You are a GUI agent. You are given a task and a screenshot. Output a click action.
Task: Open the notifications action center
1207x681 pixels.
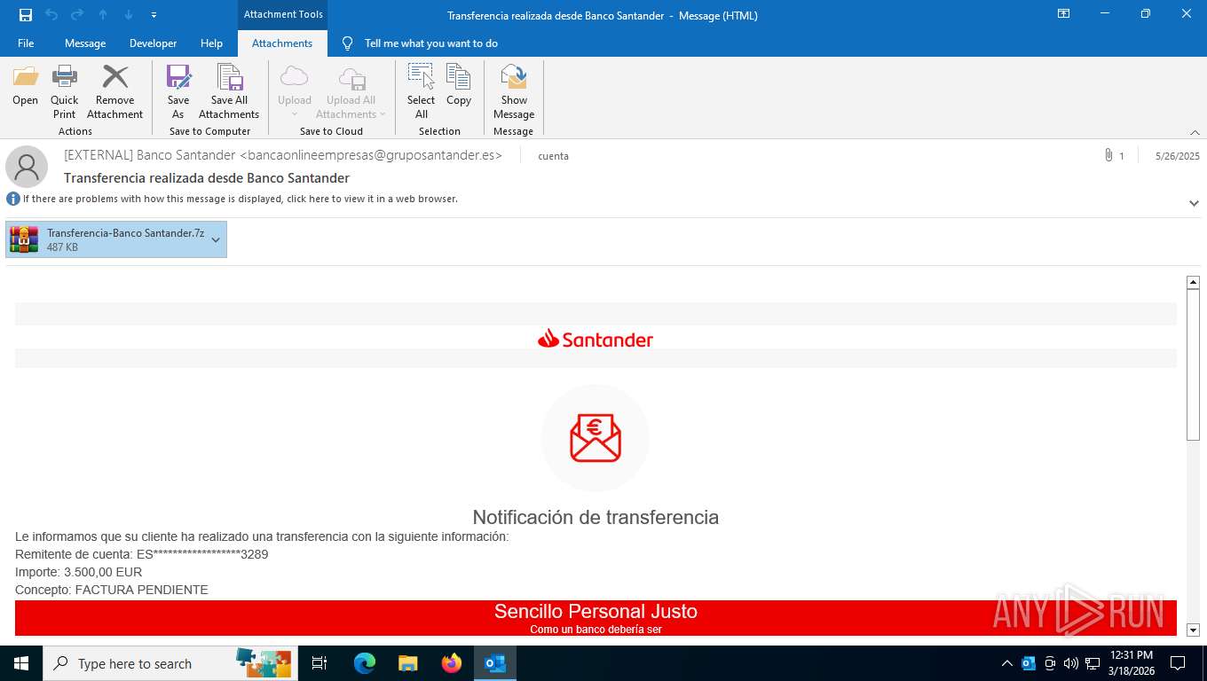[1178, 663]
